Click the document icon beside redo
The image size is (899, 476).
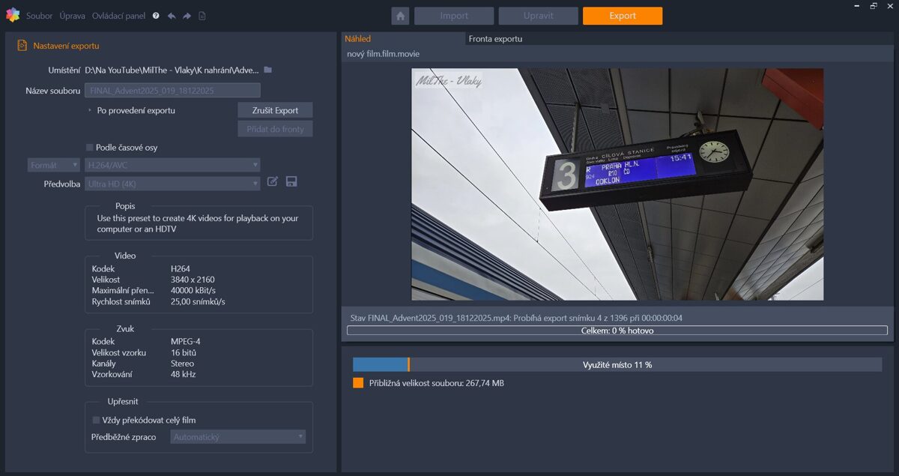tap(202, 16)
